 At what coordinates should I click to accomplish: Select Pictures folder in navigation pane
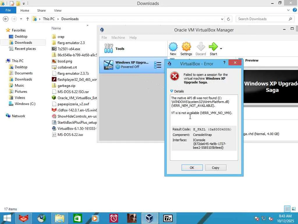[x=21, y=91]
